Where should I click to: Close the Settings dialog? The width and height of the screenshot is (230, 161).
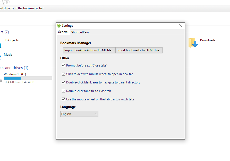(x=181, y=26)
